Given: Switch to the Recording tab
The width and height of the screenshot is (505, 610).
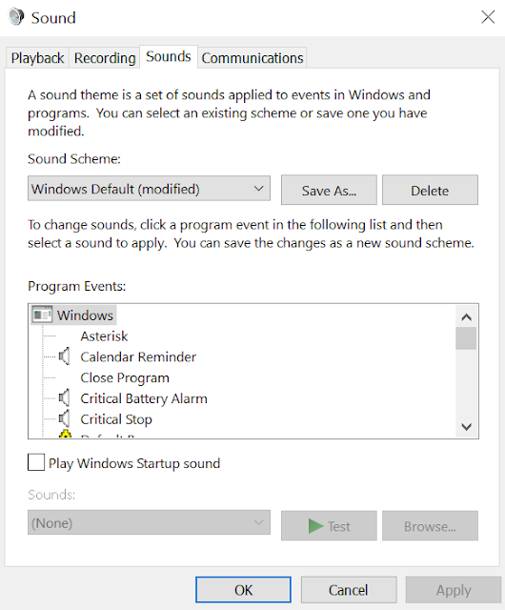Looking at the screenshot, I should point(105,58).
